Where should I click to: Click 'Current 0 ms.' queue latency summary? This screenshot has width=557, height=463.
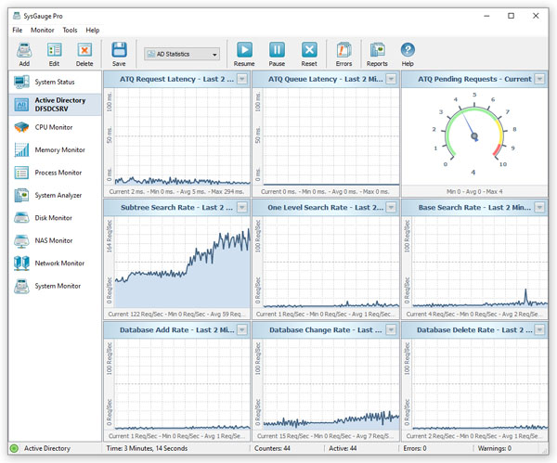(278, 192)
